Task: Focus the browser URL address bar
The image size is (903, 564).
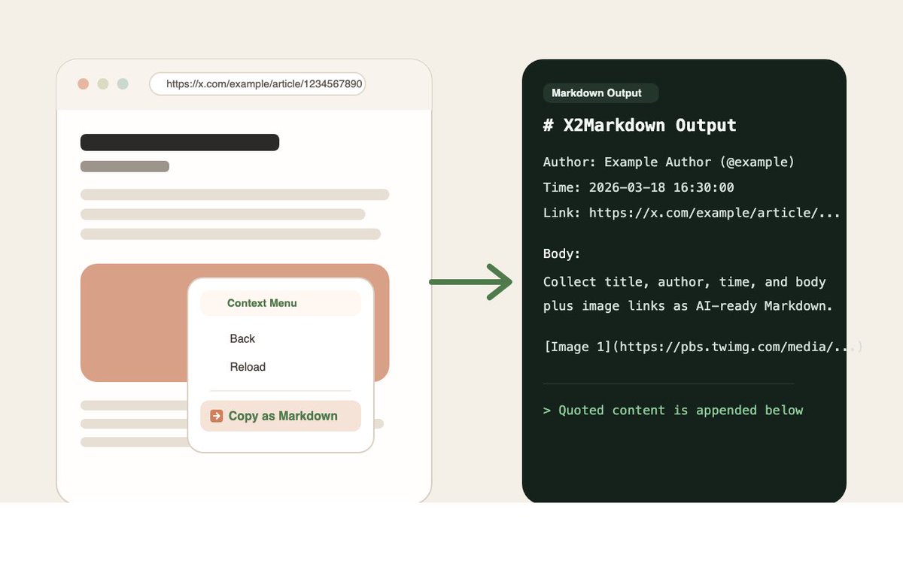Action: 257,84
